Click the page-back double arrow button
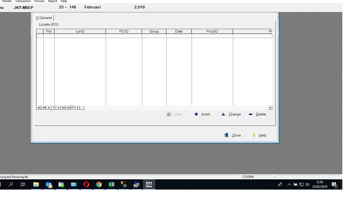350x197 pixels. coord(44,107)
